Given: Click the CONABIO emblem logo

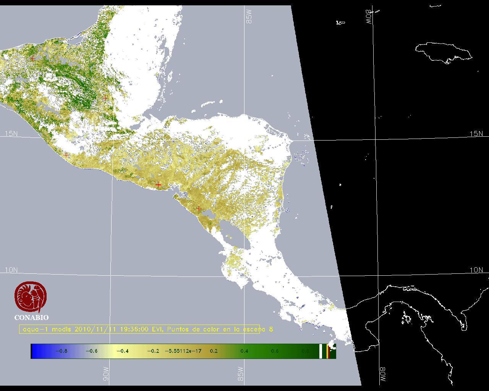Looking at the screenshot, I should 31,297.
